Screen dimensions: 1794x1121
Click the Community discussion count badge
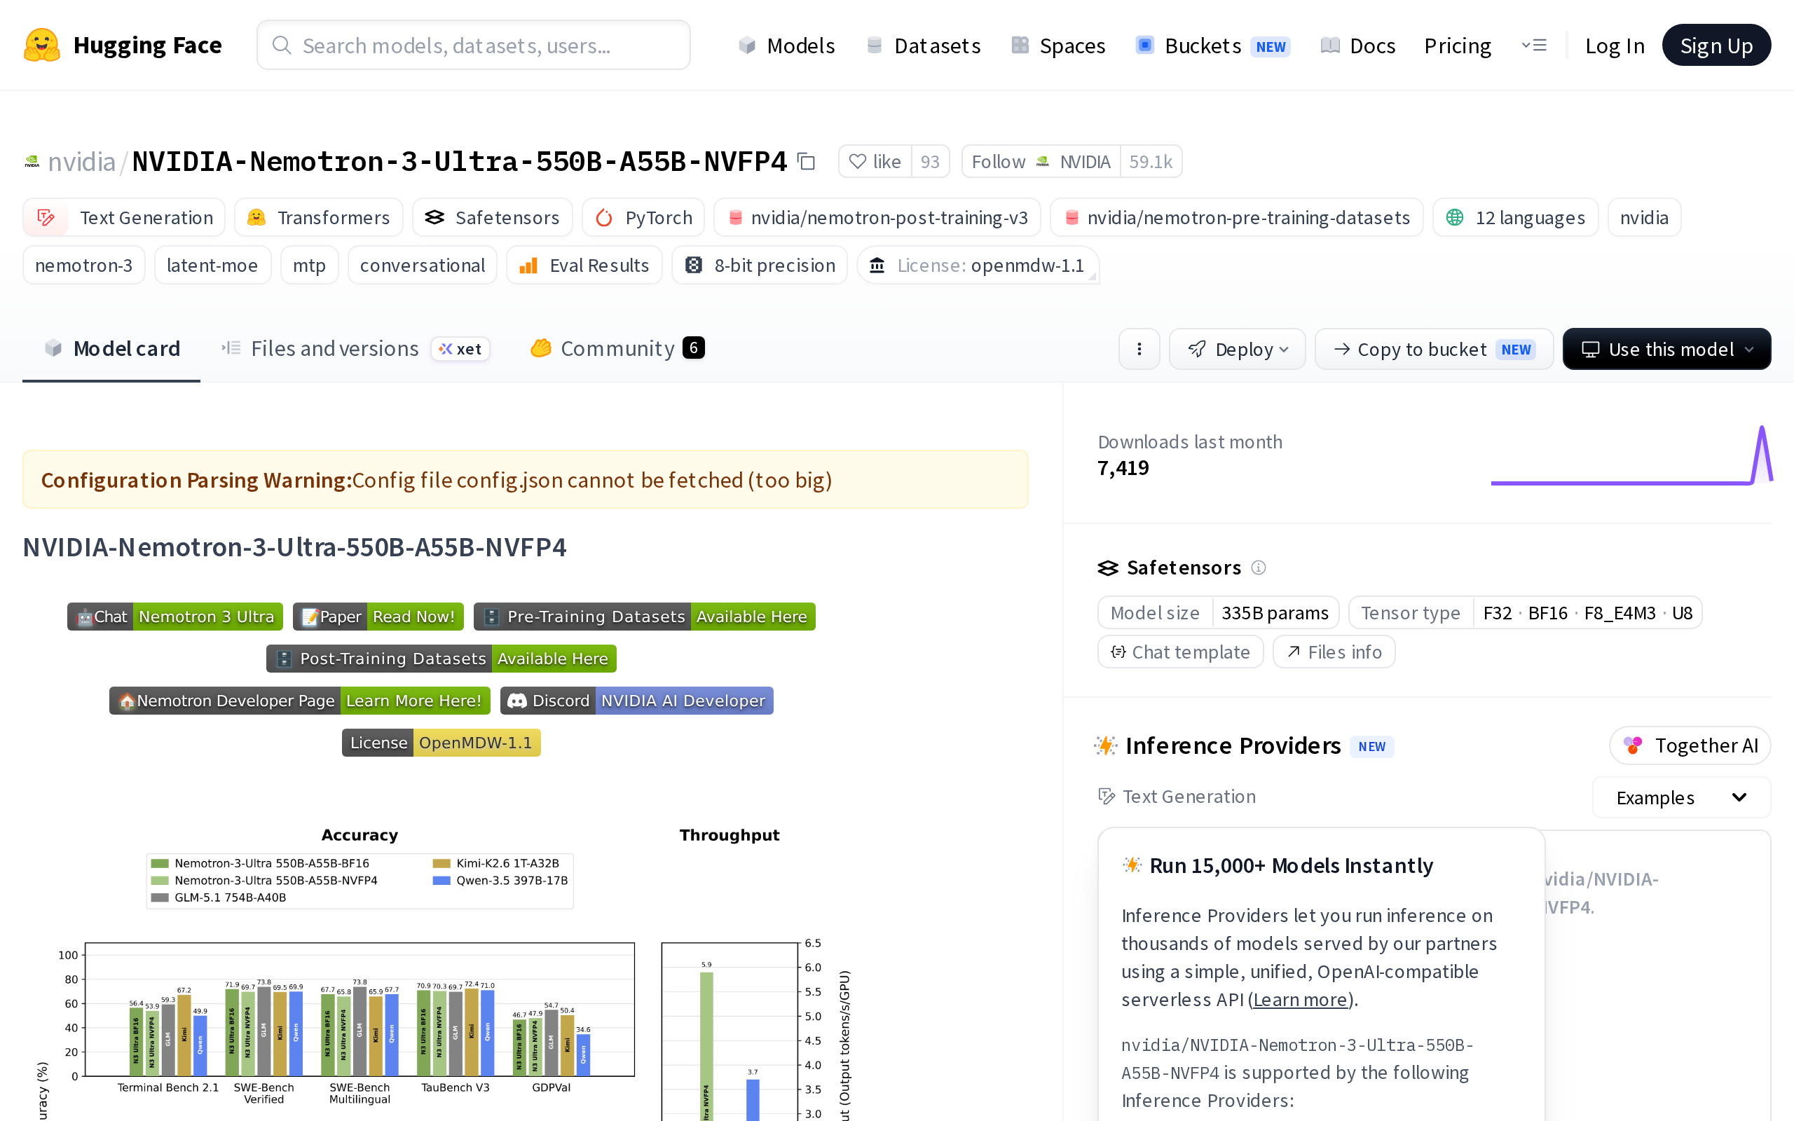tap(693, 348)
